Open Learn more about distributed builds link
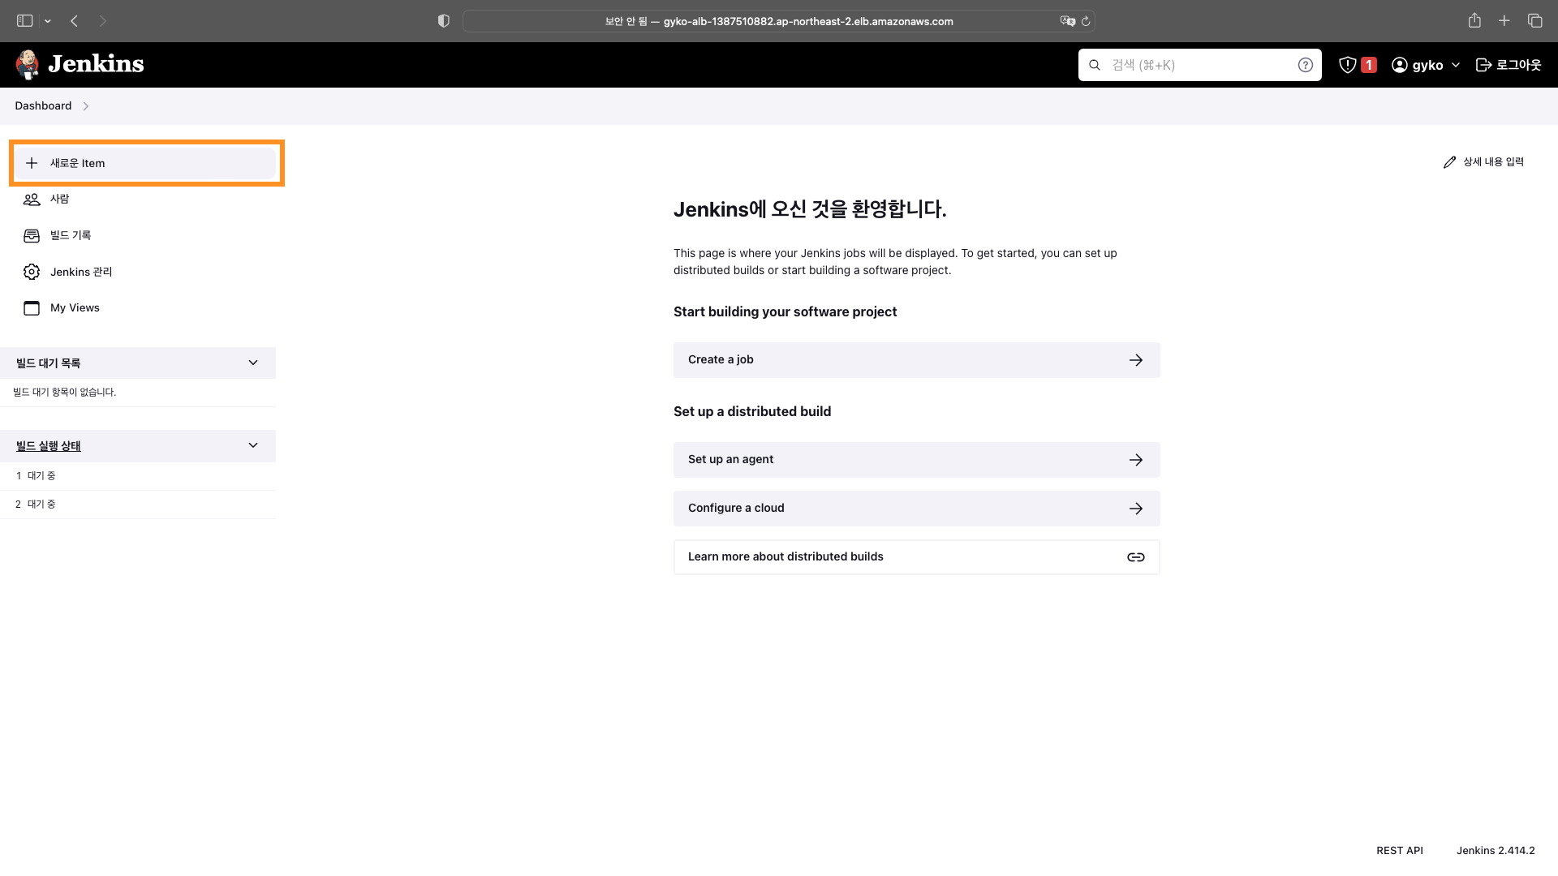1558x876 pixels. pos(917,557)
